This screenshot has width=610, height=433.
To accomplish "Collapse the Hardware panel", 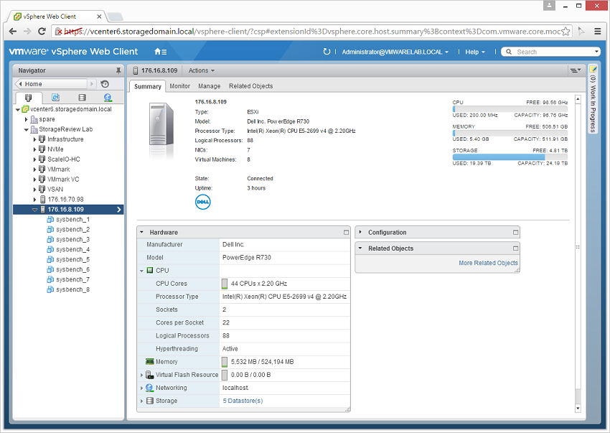I will point(141,232).
